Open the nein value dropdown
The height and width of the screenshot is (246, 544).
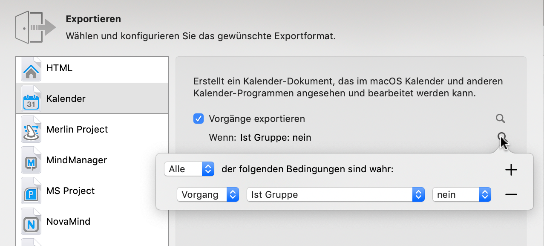[x=462, y=195]
